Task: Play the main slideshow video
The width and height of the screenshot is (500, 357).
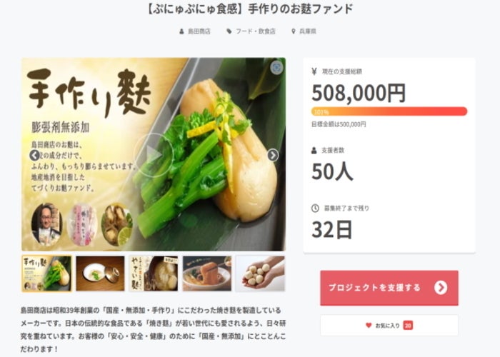Action: [154, 155]
